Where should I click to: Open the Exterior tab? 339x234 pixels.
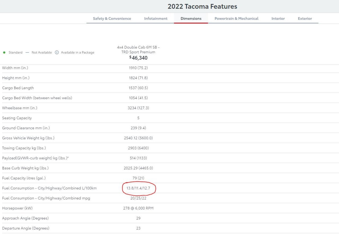tap(305, 19)
